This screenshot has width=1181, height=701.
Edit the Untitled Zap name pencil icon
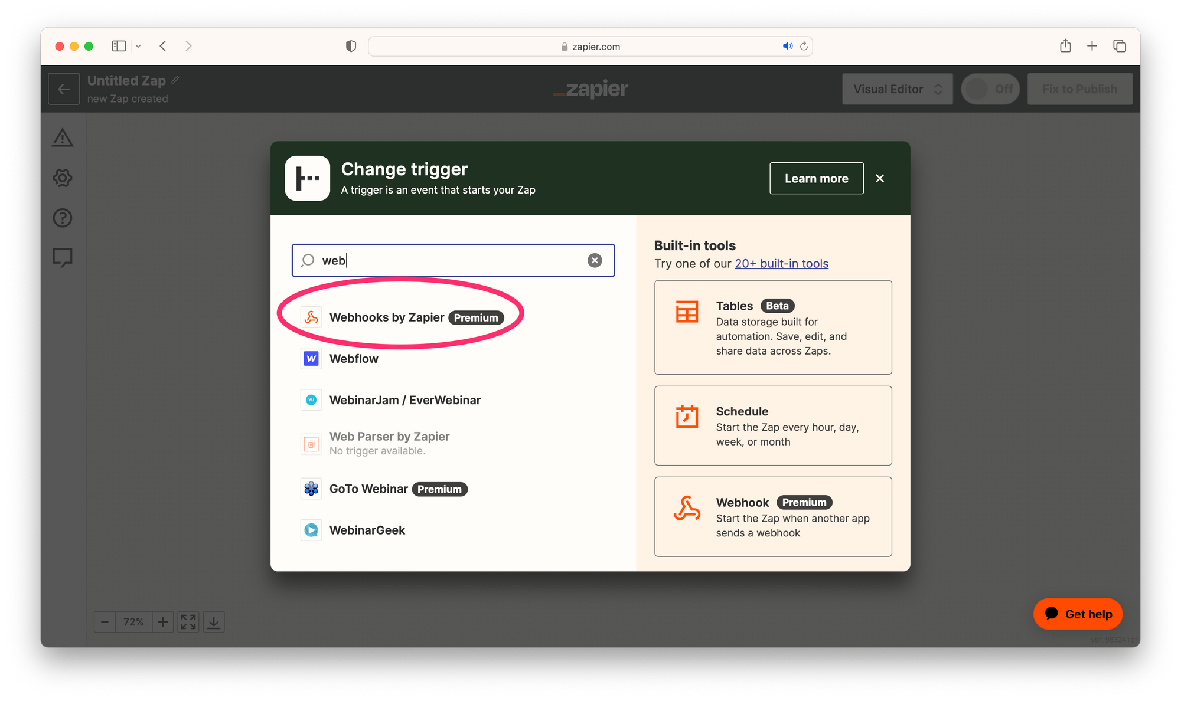tap(175, 80)
